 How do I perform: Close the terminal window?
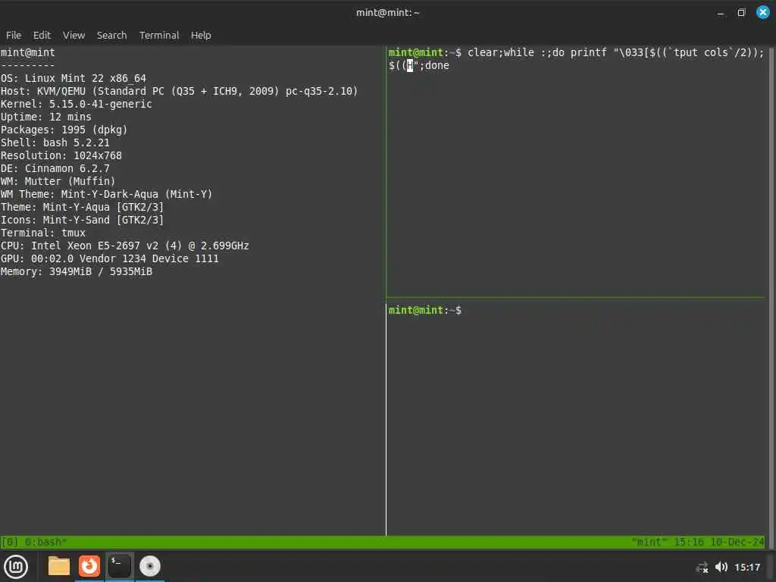point(762,12)
